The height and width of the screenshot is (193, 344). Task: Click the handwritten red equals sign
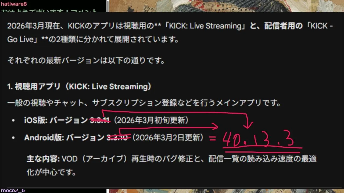212,139
